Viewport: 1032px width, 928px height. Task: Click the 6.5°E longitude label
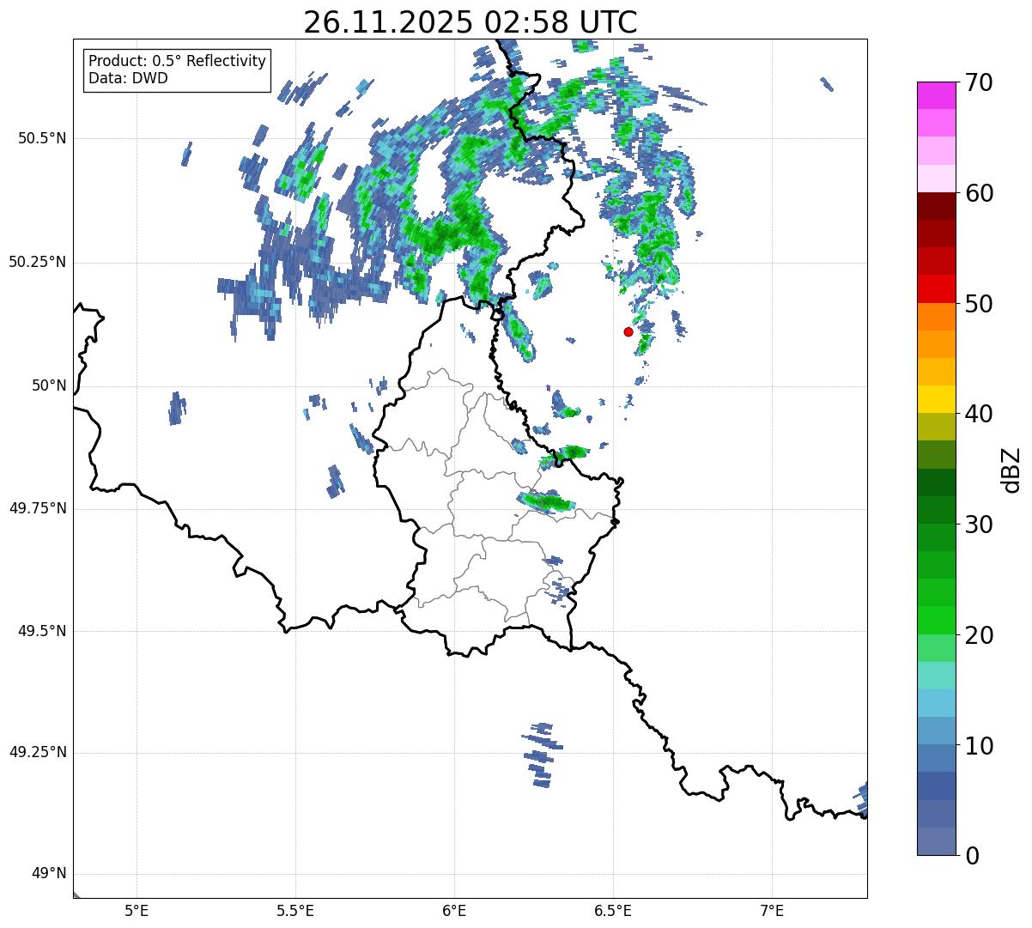click(613, 910)
